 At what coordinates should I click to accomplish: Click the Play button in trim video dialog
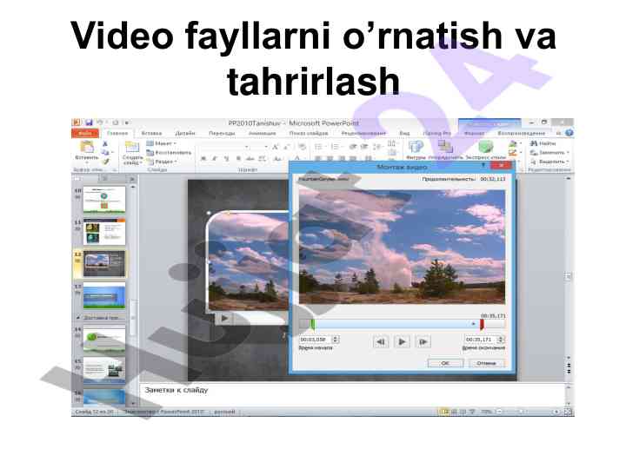[401, 341]
